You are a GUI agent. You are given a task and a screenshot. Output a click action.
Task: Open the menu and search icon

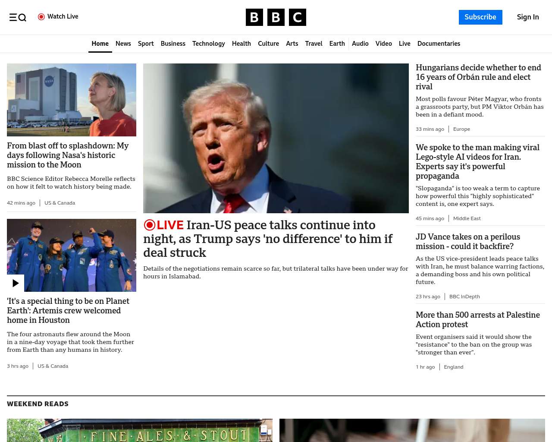click(x=18, y=17)
